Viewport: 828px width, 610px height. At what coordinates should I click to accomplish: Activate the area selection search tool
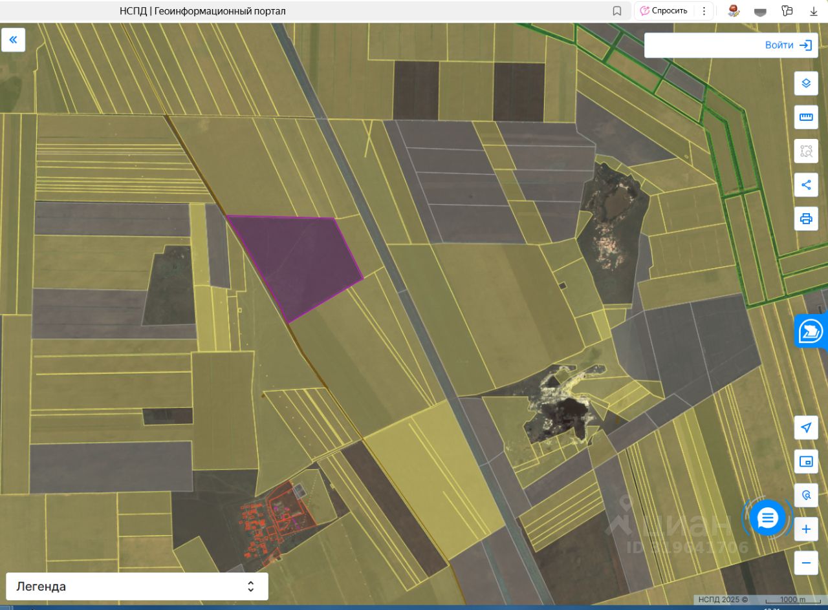(806, 151)
